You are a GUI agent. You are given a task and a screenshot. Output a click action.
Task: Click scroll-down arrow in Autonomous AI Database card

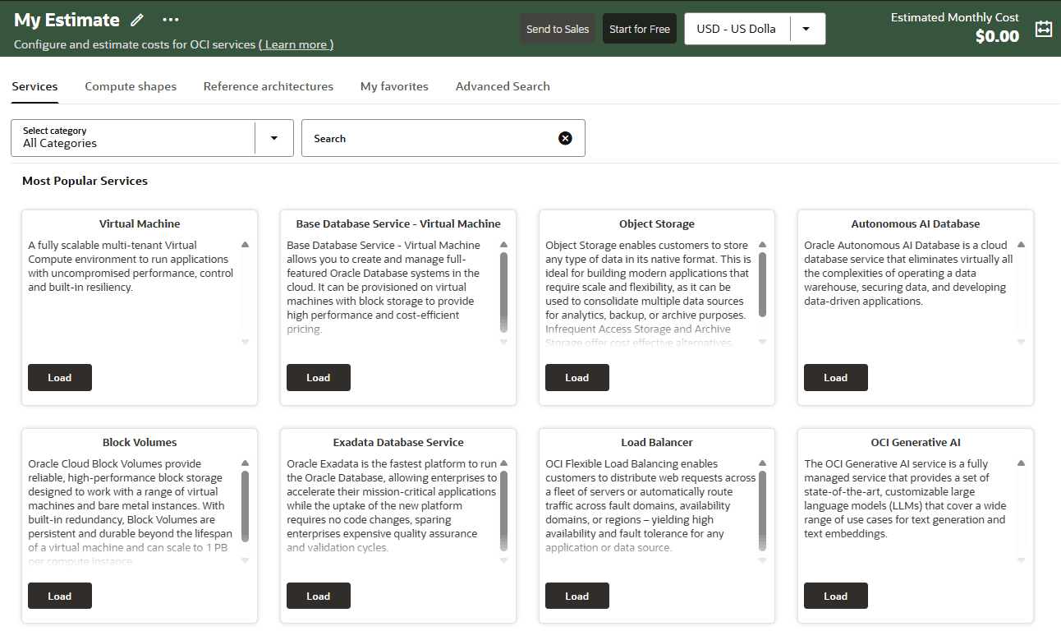tap(1021, 342)
